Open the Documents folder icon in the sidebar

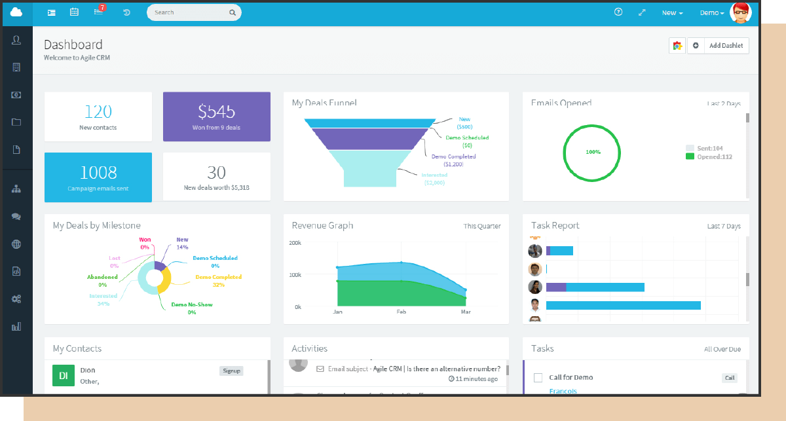16,122
